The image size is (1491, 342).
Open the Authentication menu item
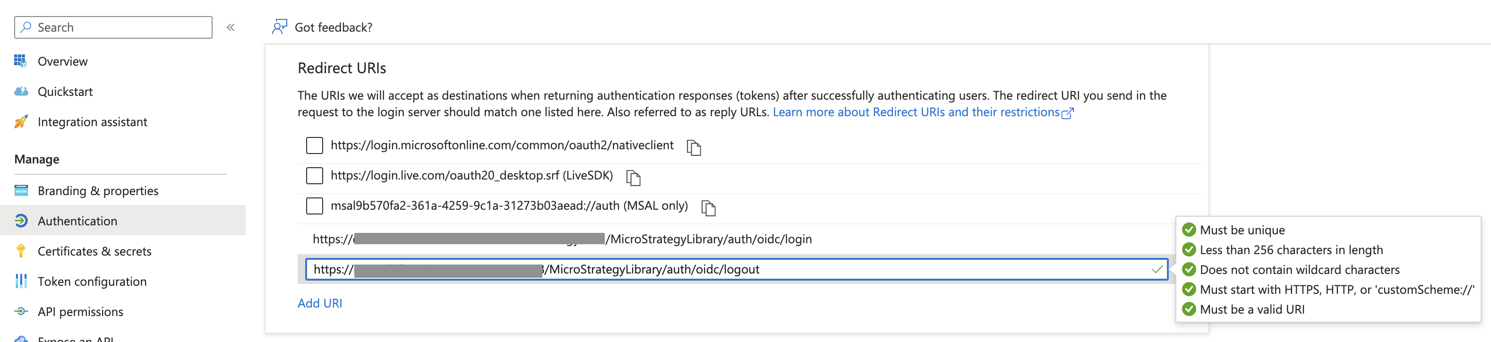tap(77, 221)
